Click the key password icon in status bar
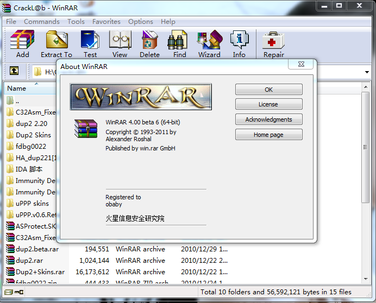Viewport: 376px width, 303px height. (19, 292)
